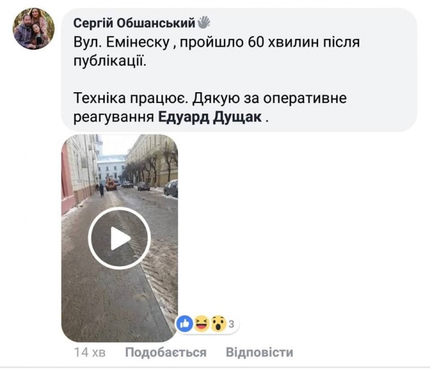Open Сергій Обшанський's profile avatar photo
Viewport: 430px width, 369px height.
34,29
